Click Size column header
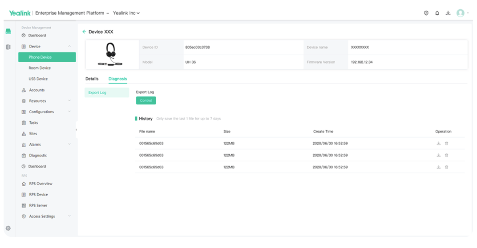This screenshot has width=477, height=248. (x=227, y=132)
